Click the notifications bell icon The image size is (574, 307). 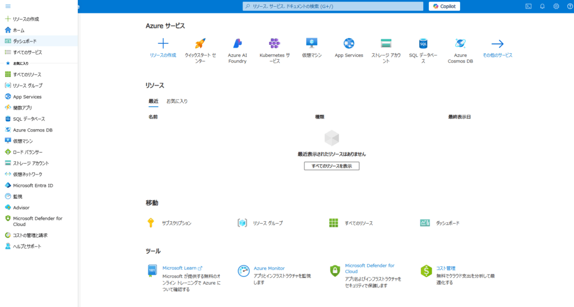click(x=542, y=6)
